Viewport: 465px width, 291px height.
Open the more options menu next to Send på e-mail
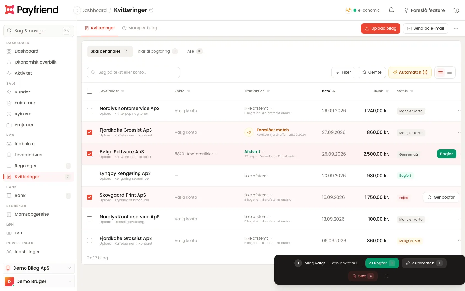tap(456, 28)
